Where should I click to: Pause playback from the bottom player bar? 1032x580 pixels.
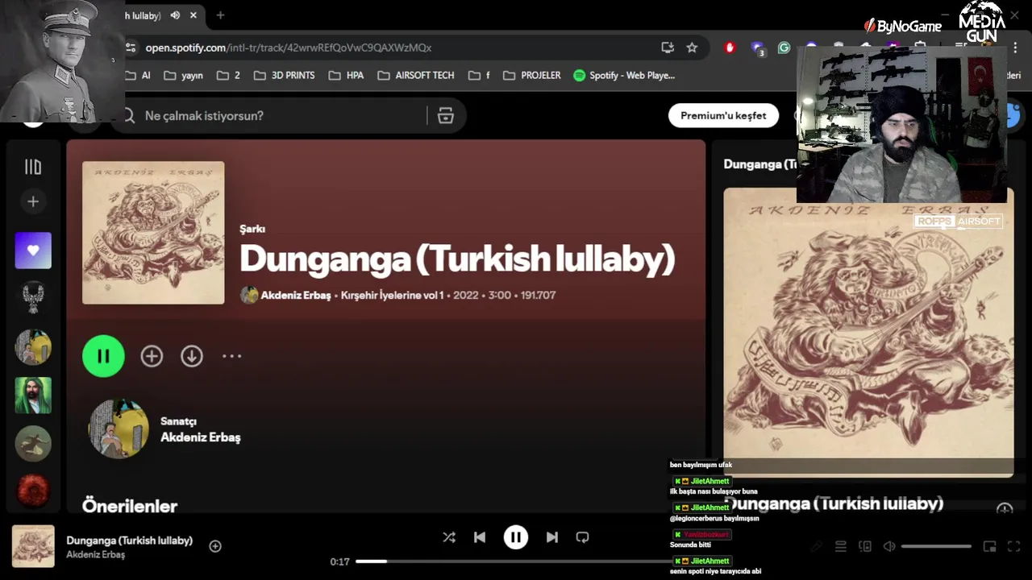516,537
